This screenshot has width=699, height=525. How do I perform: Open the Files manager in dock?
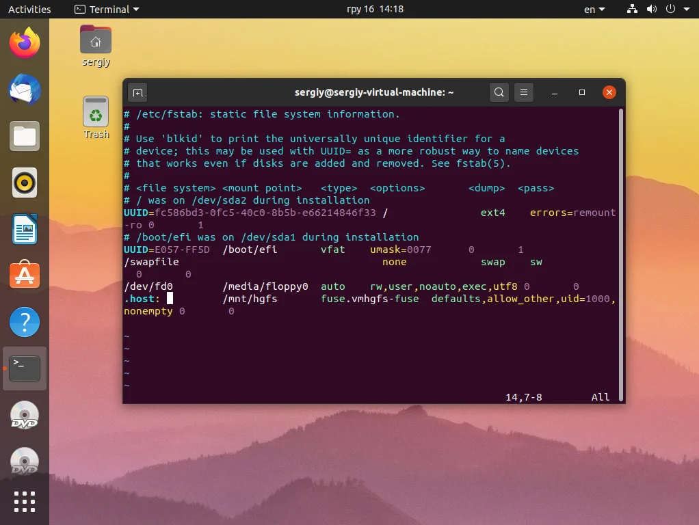click(x=25, y=137)
